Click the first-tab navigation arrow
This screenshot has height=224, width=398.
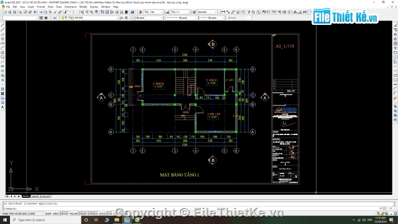pos(7,197)
